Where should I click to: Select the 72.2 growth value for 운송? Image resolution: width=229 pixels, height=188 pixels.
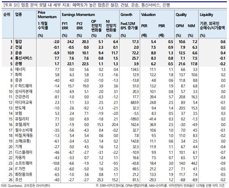click(135, 53)
